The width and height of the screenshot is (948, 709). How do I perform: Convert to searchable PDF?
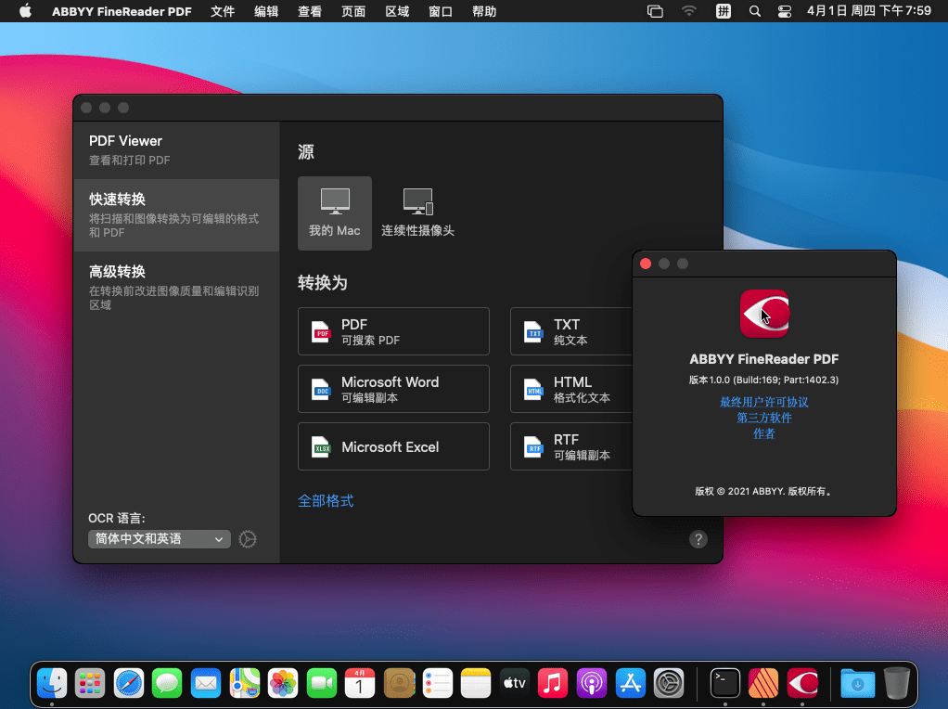click(393, 331)
